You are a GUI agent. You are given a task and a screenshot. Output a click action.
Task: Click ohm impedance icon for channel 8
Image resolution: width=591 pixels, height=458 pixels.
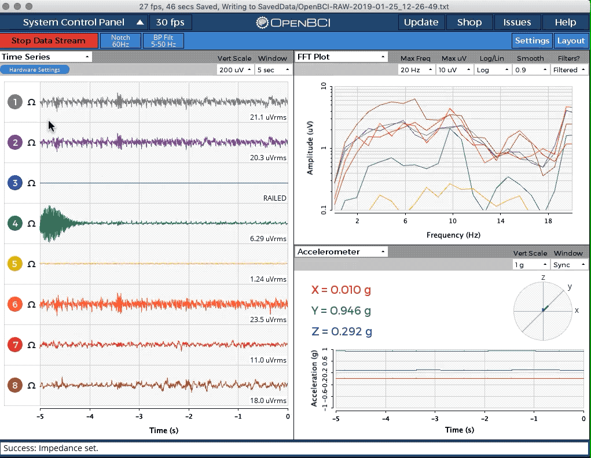coord(32,385)
